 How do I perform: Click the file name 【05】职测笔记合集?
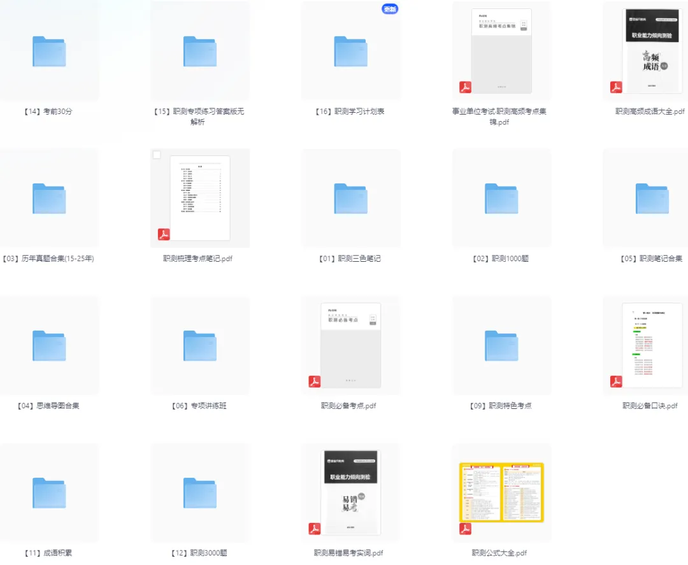pyautogui.click(x=652, y=259)
